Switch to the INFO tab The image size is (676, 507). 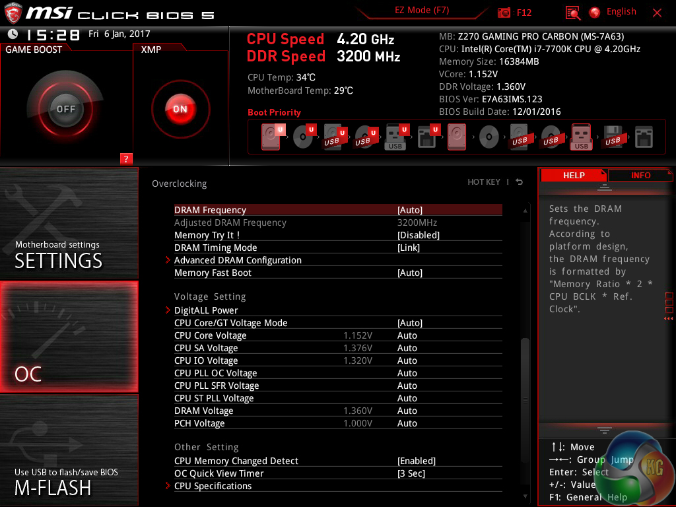point(640,175)
